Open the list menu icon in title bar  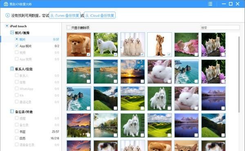[210, 4]
